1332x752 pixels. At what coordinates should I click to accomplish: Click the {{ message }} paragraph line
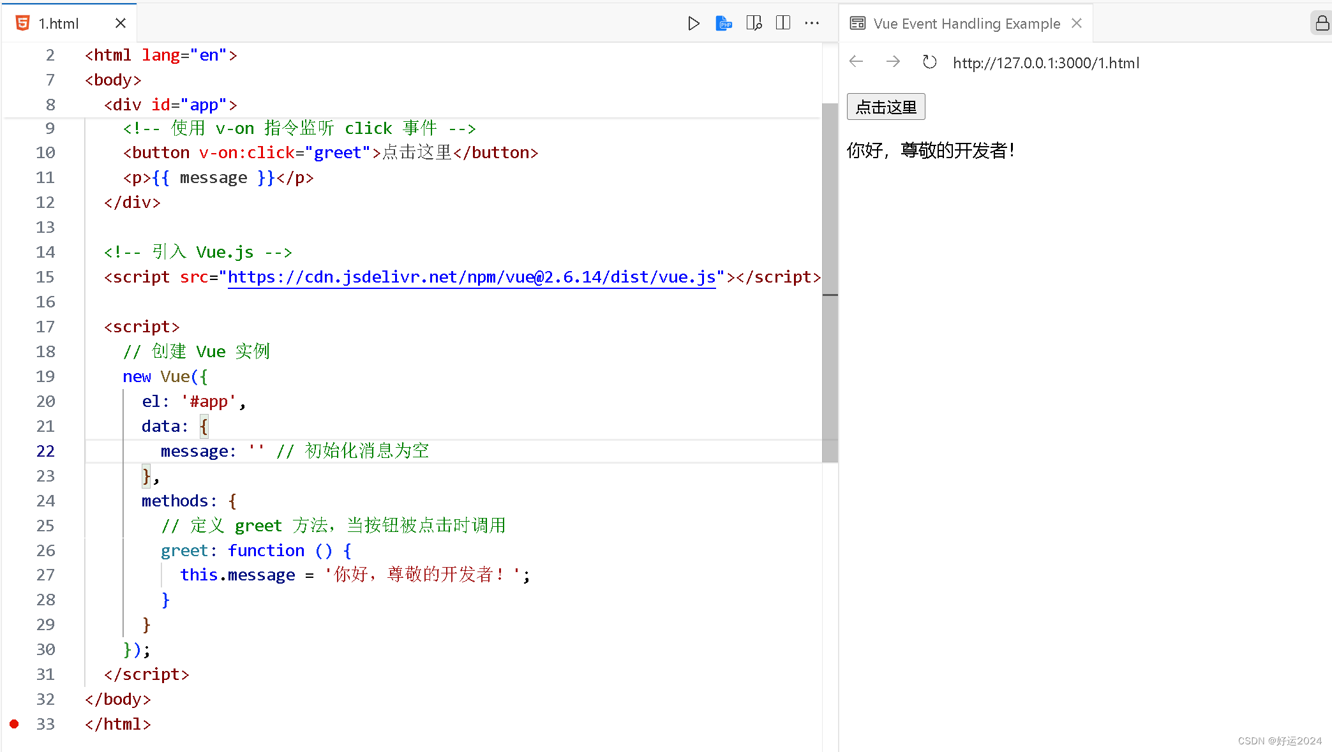[x=218, y=177]
